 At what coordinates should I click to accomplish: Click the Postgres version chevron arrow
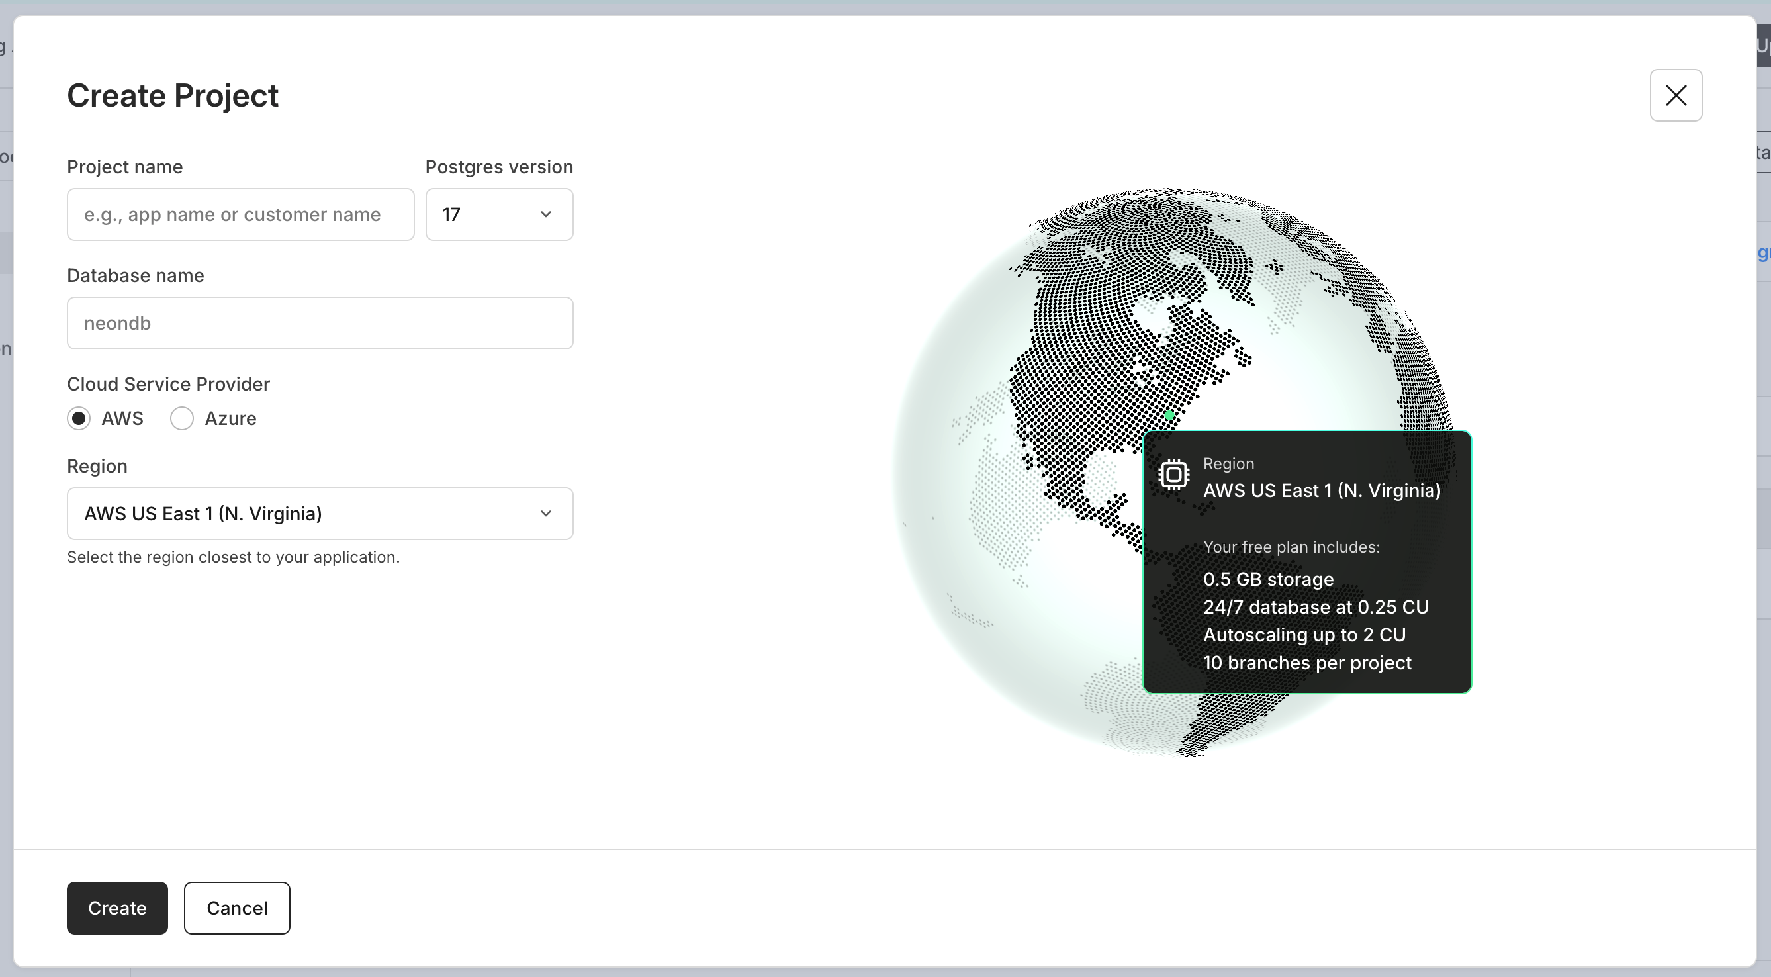point(546,214)
